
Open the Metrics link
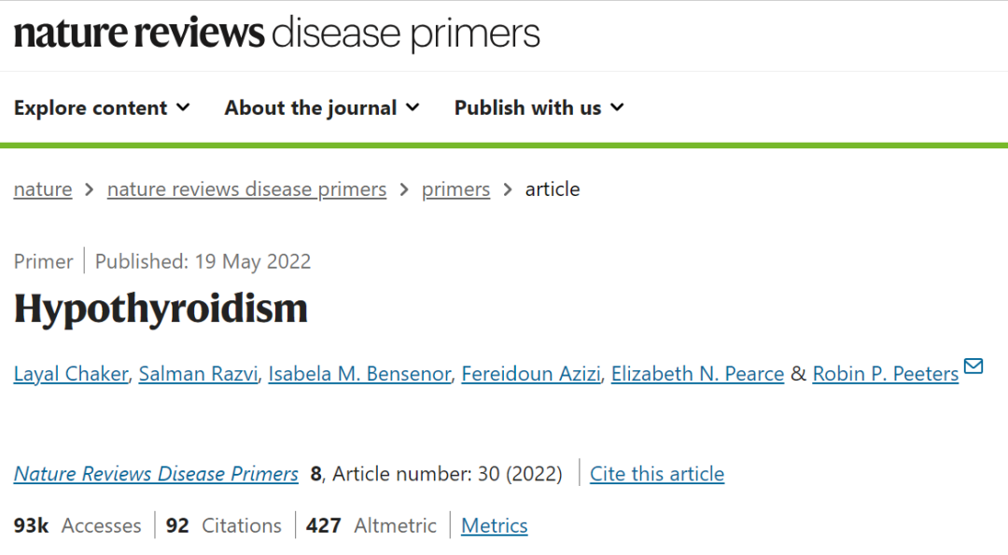pyautogui.click(x=495, y=526)
